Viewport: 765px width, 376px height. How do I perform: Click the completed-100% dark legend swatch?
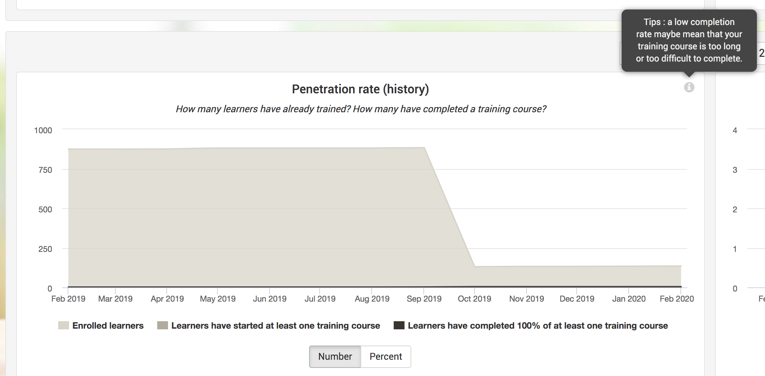tap(399, 325)
